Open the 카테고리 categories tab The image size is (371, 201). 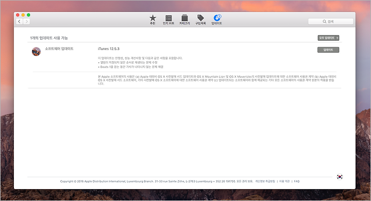[x=184, y=20]
